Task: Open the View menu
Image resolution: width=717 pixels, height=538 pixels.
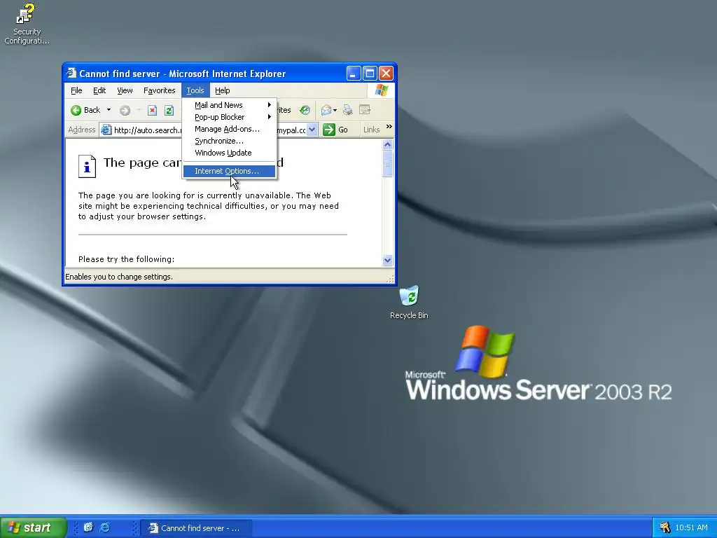Action: (x=125, y=90)
